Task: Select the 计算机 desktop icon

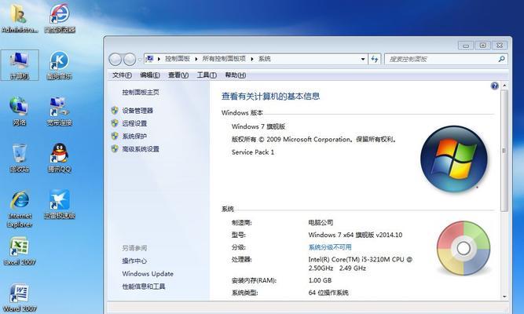Action: [20, 65]
